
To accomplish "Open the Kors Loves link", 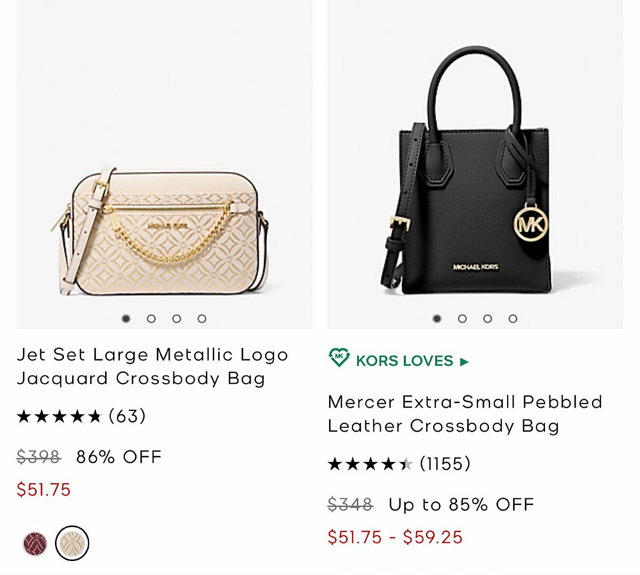I will tap(404, 361).
